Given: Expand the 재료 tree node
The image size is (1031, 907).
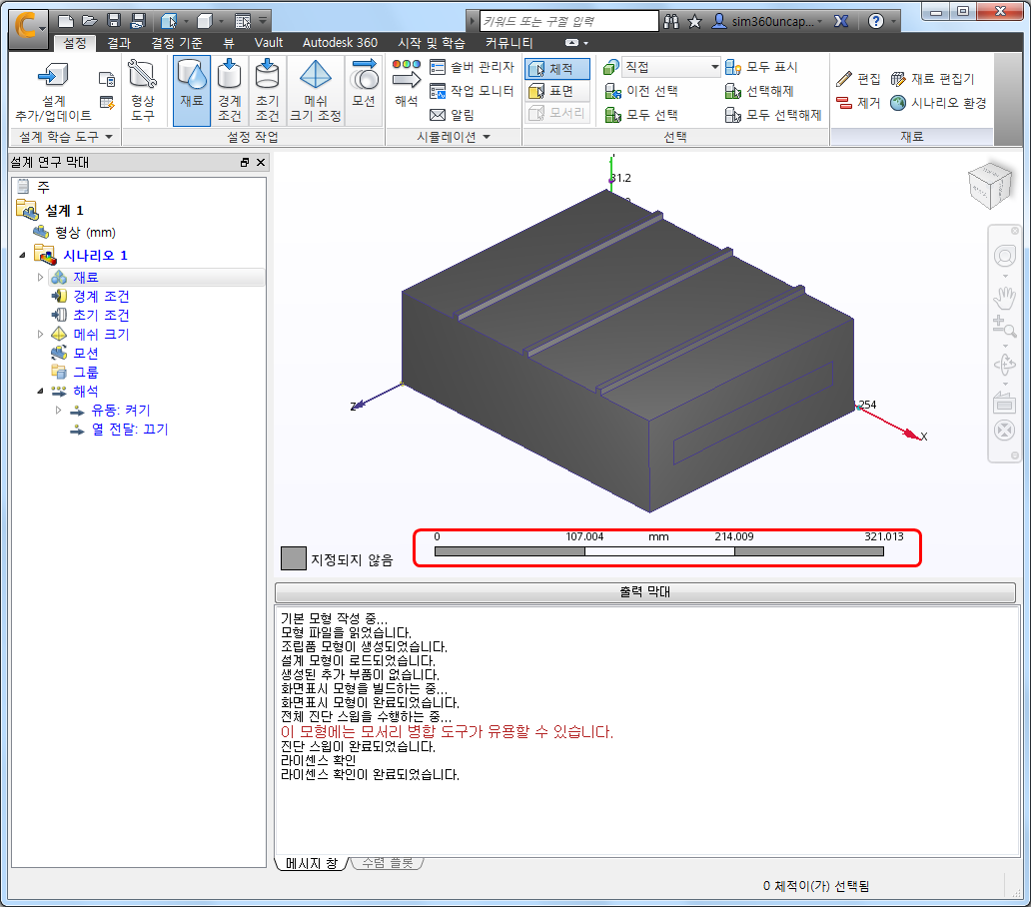Looking at the screenshot, I should (x=41, y=278).
